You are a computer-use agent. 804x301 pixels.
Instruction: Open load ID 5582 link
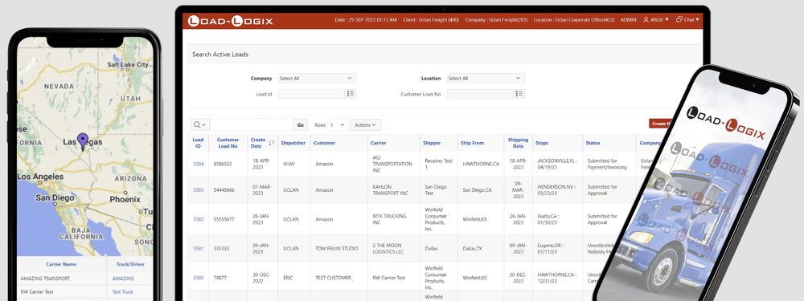(x=198, y=219)
